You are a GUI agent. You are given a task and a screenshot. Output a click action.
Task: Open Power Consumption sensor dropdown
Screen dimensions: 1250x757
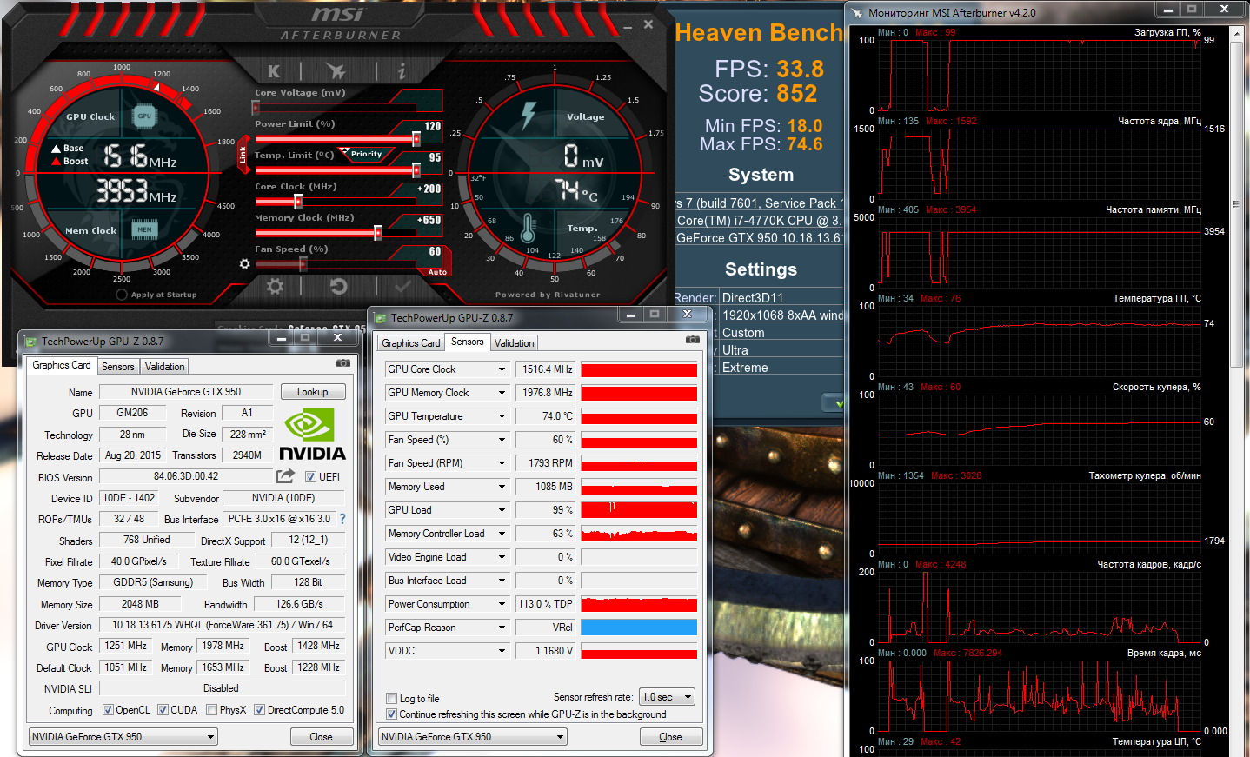pos(502,604)
